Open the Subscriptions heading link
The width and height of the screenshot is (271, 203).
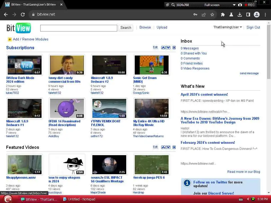(20, 48)
